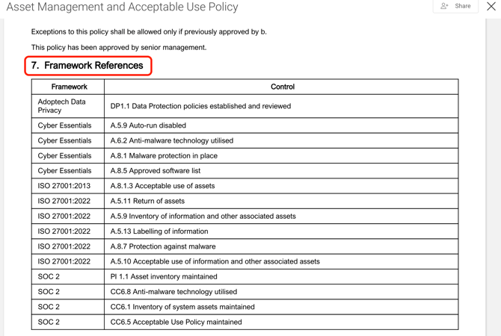Select A.8.1 Malware protection in place
501x336 pixels.
tap(164, 156)
